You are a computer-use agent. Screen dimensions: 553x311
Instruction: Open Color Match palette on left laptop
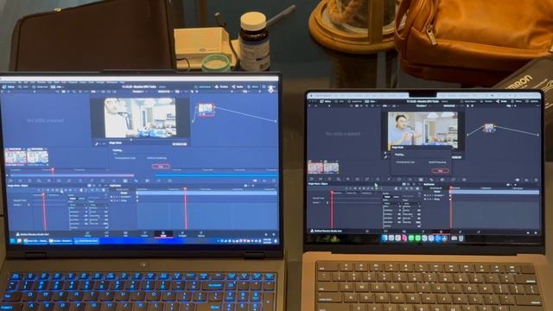click(x=20, y=181)
